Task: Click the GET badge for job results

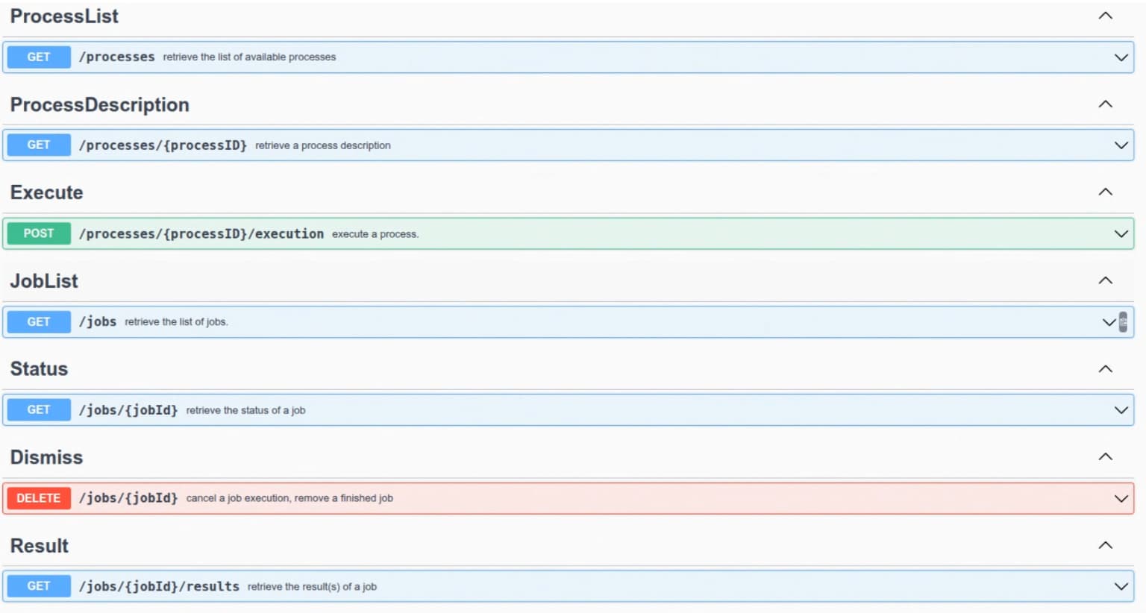Action: [39, 586]
